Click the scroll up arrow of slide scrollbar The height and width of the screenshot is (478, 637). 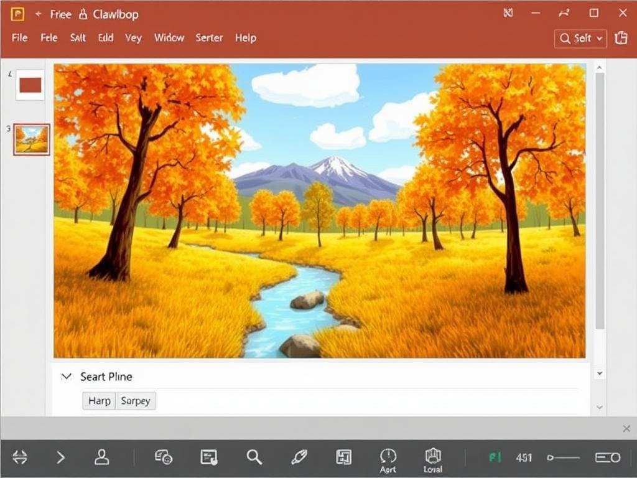click(600, 68)
